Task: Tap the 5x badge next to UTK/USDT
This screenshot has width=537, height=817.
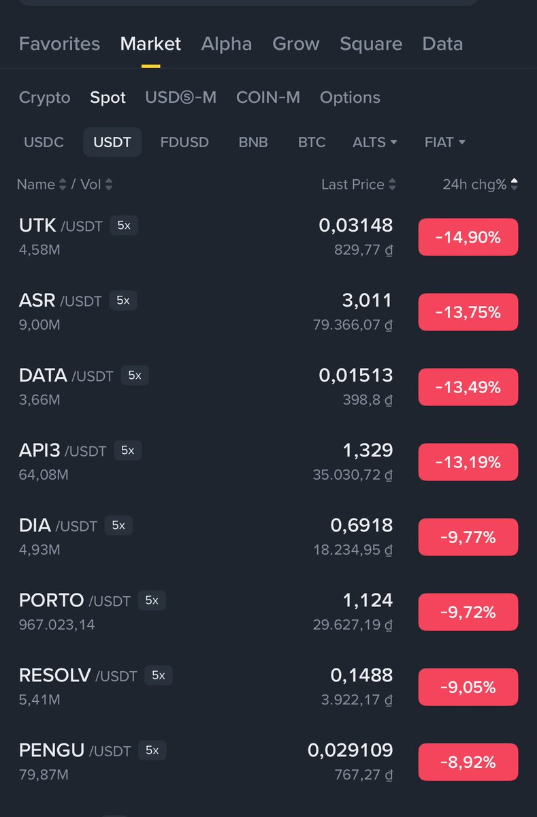Action: point(124,226)
